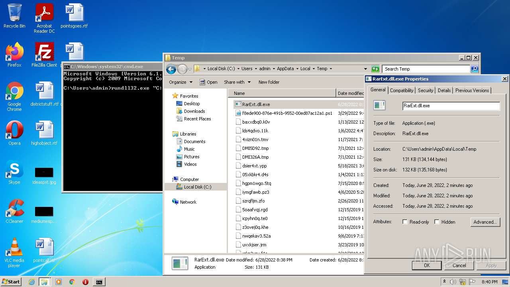Open Opera from the taskbar

pos(85,282)
